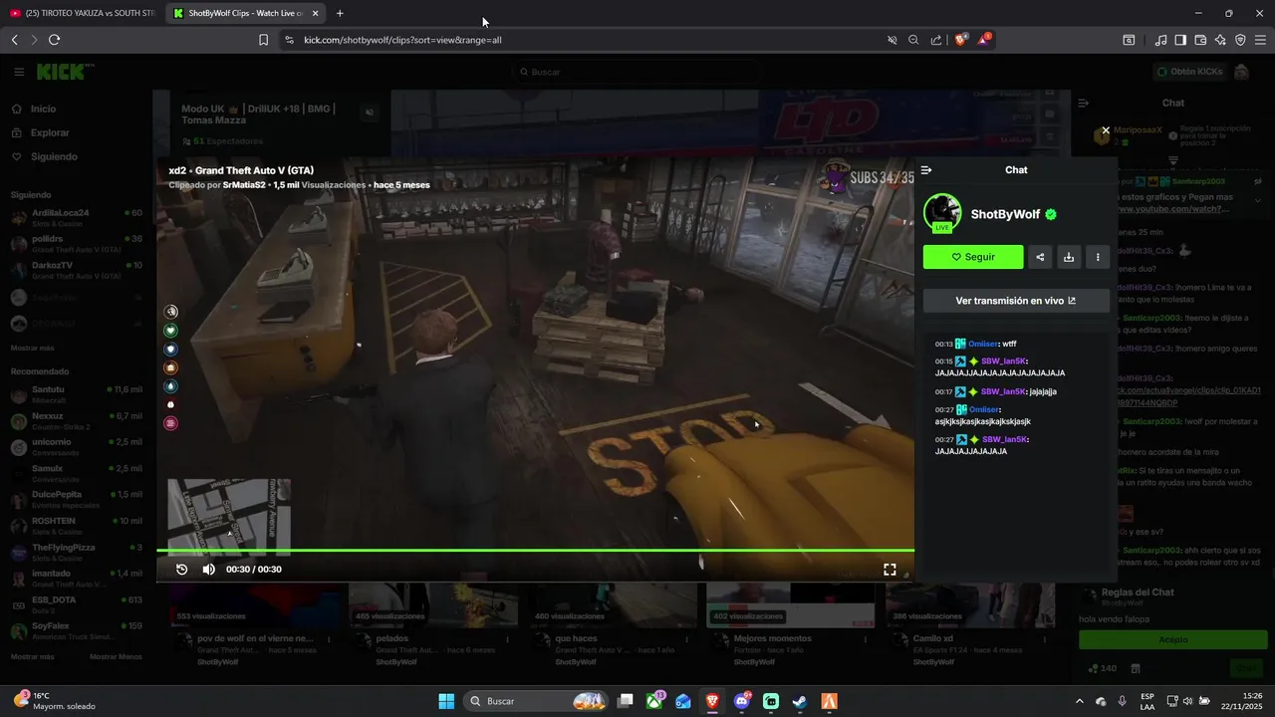Open the 'Mejores momentos' clip title
Image resolution: width=1275 pixels, height=717 pixels.
tap(772, 638)
